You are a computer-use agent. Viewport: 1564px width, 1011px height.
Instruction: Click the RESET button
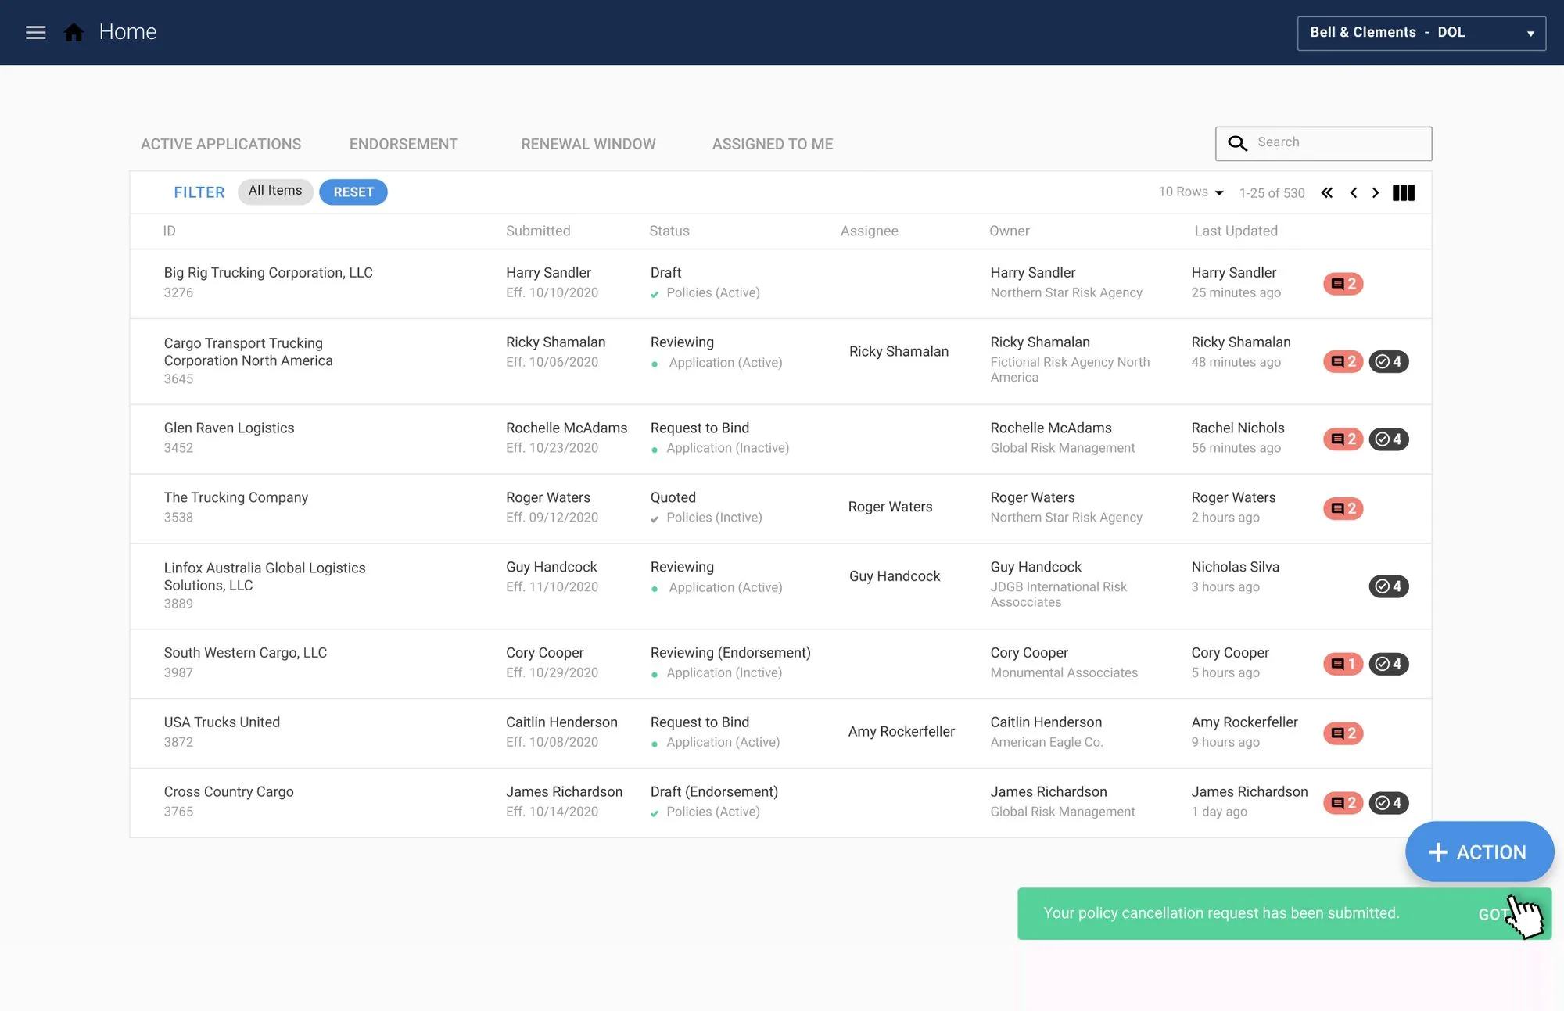[x=353, y=192]
